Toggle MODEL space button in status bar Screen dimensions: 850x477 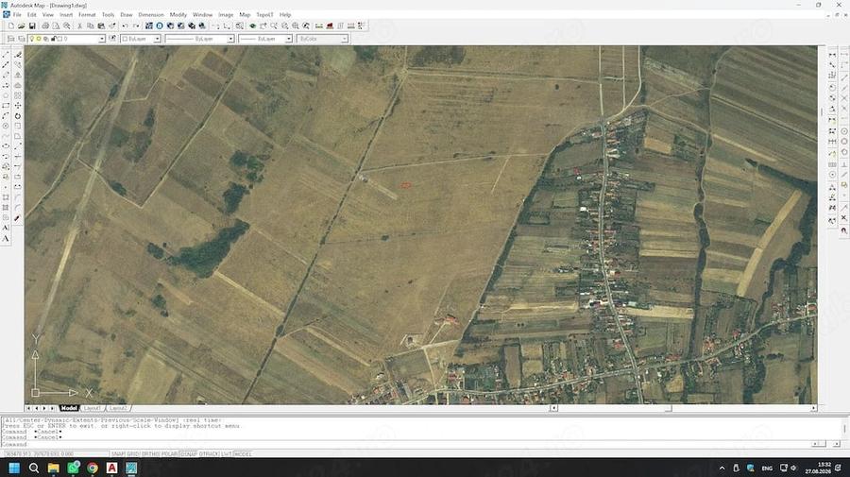pos(243,453)
